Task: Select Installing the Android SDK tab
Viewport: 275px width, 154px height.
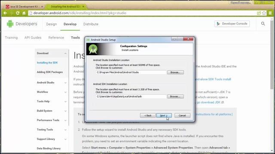Action: click(65, 6)
